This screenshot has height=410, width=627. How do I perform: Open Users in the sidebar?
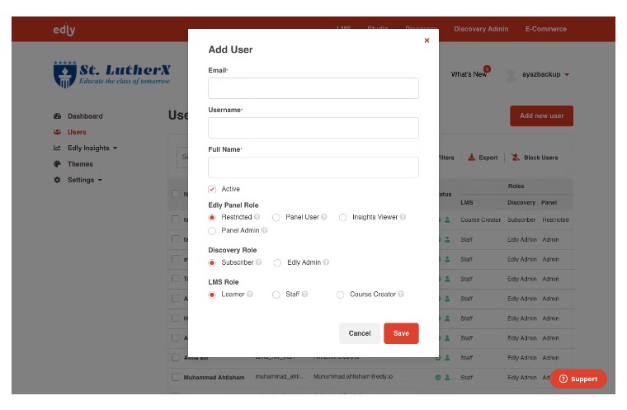[x=77, y=132]
